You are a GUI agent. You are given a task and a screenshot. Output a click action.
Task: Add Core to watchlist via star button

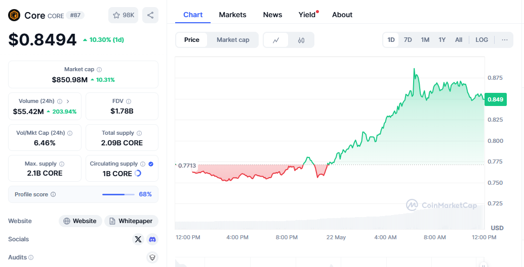click(124, 15)
